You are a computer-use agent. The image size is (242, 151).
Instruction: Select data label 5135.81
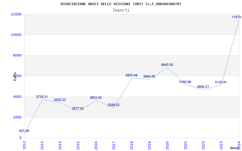(x=221, y=82)
